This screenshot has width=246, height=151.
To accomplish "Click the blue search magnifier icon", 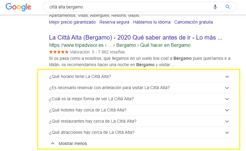I will 228,7.
